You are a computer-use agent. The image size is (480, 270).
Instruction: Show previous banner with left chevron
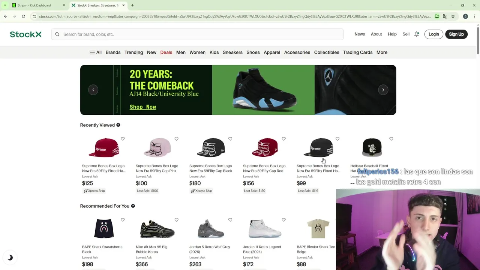[x=93, y=90]
